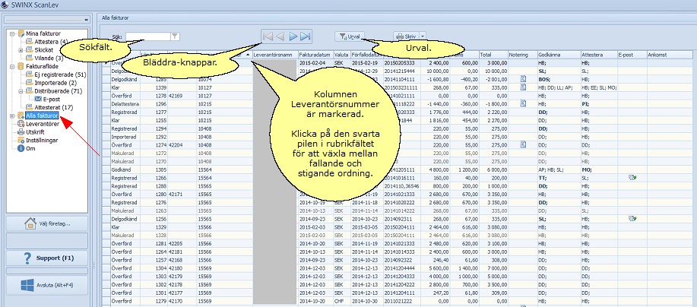Viewport: 697px width, 307px height.
Task: Open the note icon in the 1296 row
Action: point(523,103)
